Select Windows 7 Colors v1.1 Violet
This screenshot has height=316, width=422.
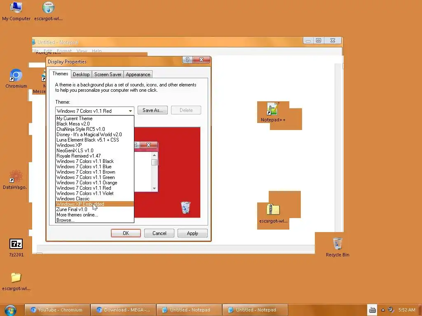click(95, 193)
